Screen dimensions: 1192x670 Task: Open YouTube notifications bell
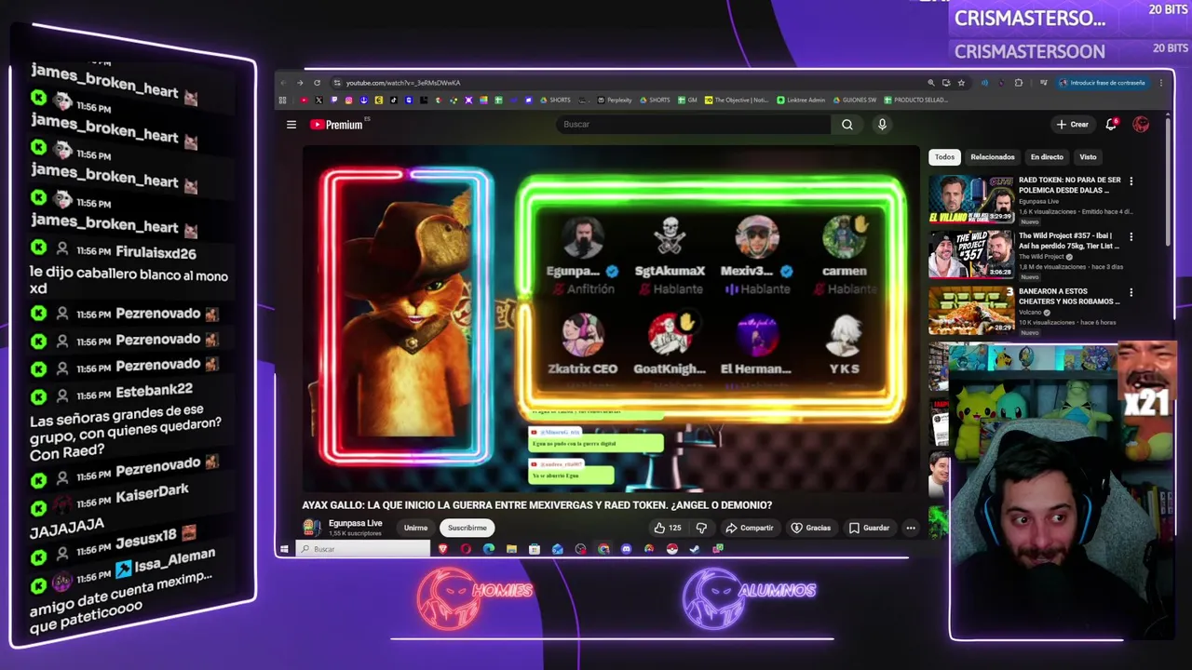[1111, 125]
